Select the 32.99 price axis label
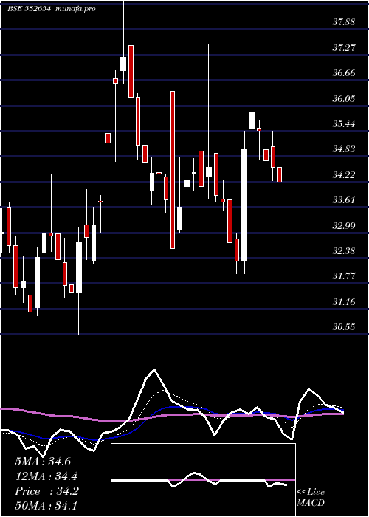Screen dimensions: 369x517 344,225
